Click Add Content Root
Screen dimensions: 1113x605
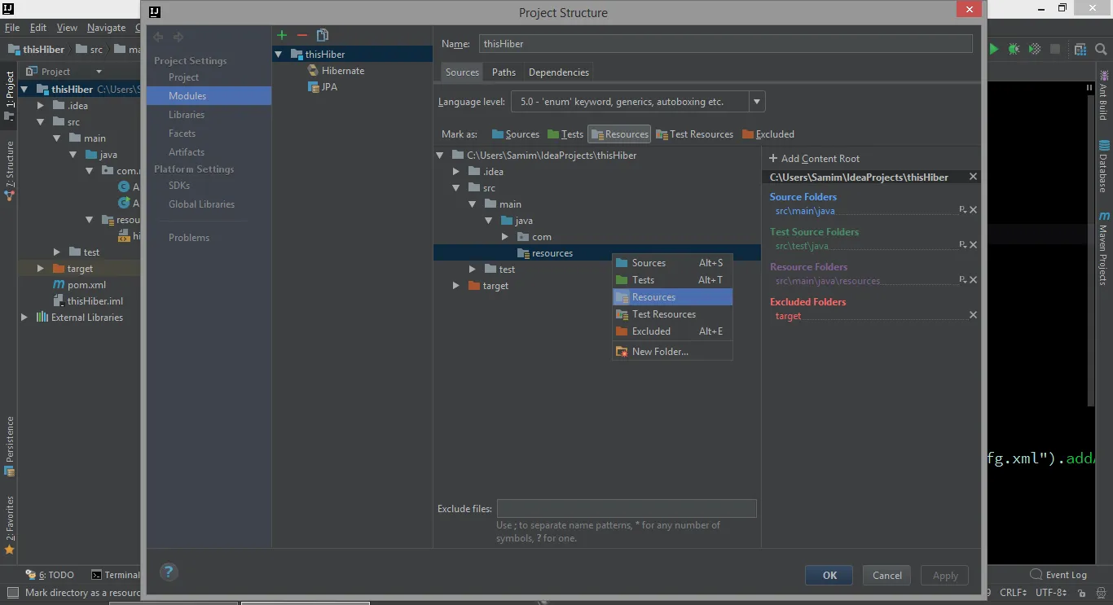coord(814,159)
